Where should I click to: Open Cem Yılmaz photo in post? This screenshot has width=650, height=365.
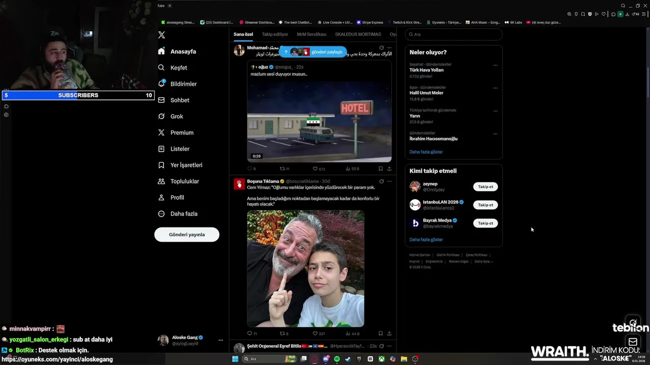click(306, 269)
